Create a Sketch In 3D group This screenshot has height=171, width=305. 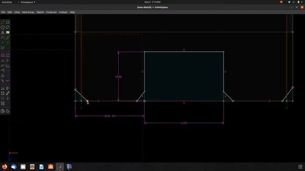click(x=8, y=98)
